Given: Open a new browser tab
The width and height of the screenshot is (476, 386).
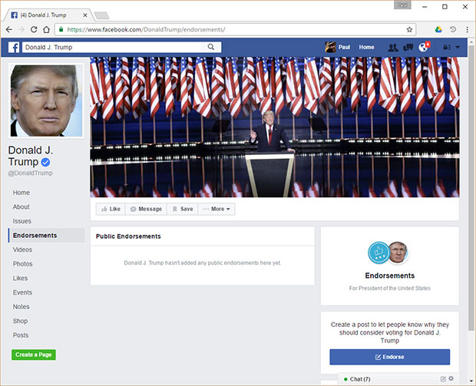Looking at the screenshot, I should pos(101,15).
